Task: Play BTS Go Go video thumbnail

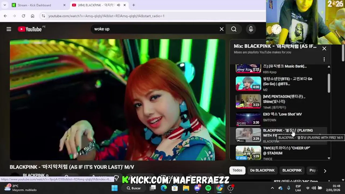Action: pyautogui.click(x=248, y=83)
